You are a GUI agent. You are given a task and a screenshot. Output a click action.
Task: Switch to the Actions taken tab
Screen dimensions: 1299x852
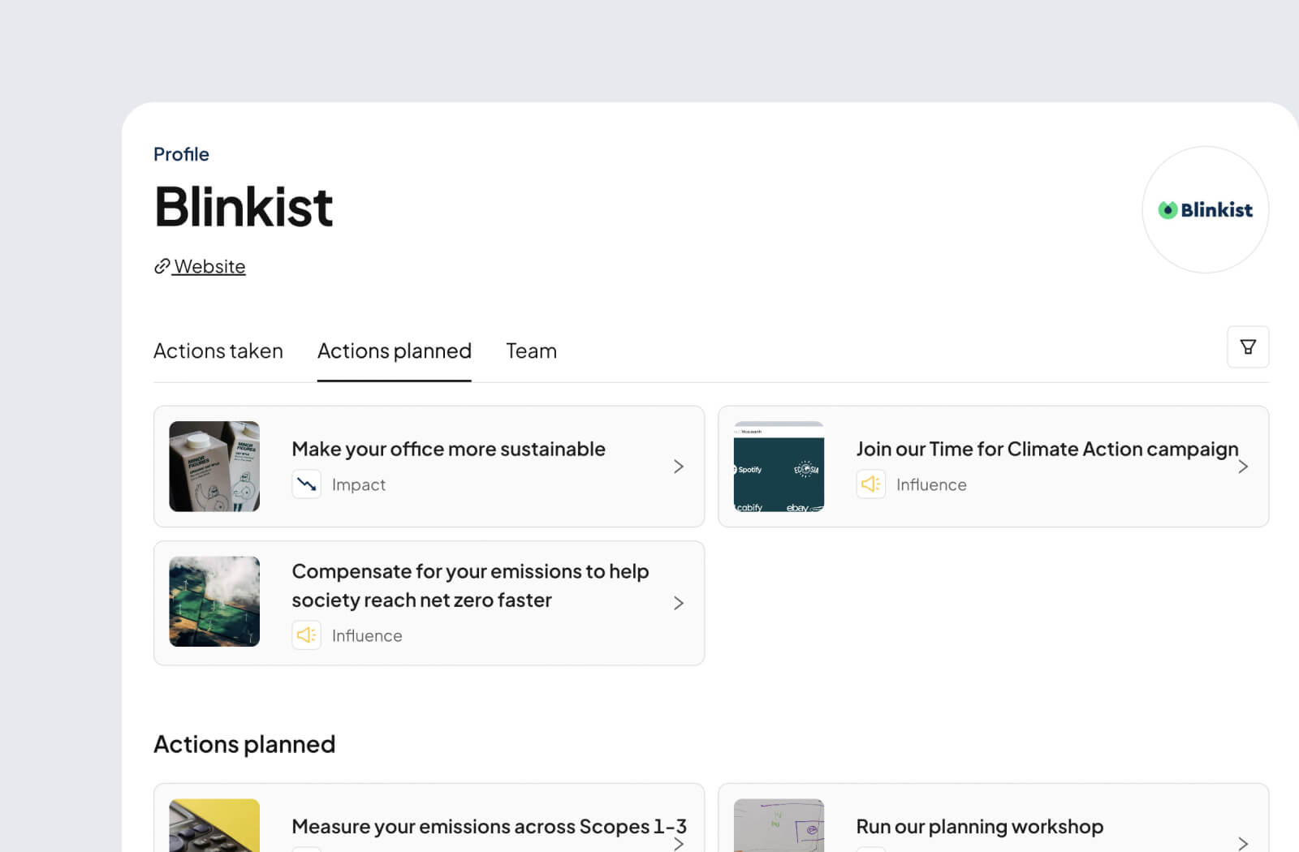[x=218, y=351]
